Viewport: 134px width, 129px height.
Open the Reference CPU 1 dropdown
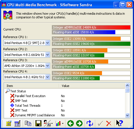click(x=48, y=43)
